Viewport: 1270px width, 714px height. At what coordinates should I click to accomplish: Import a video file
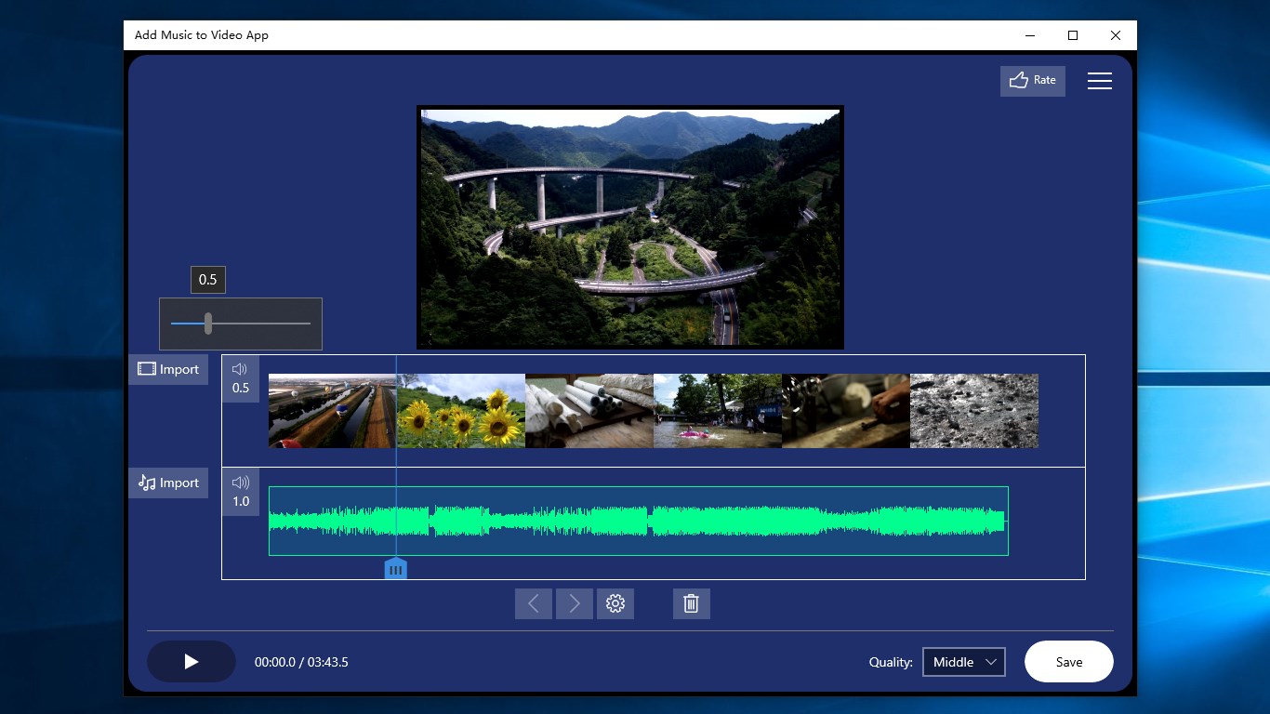(x=168, y=369)
